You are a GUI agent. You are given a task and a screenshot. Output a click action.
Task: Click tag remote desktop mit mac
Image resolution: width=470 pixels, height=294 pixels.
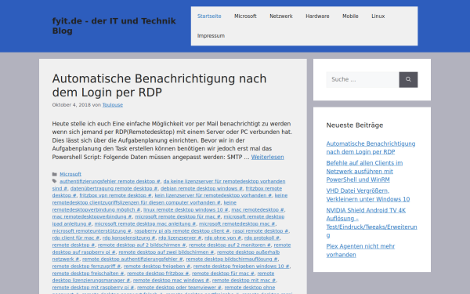244,281
